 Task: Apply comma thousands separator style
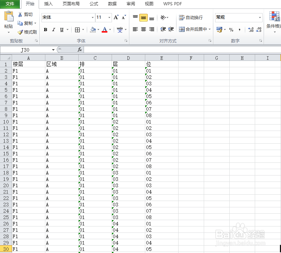point(240,30)
